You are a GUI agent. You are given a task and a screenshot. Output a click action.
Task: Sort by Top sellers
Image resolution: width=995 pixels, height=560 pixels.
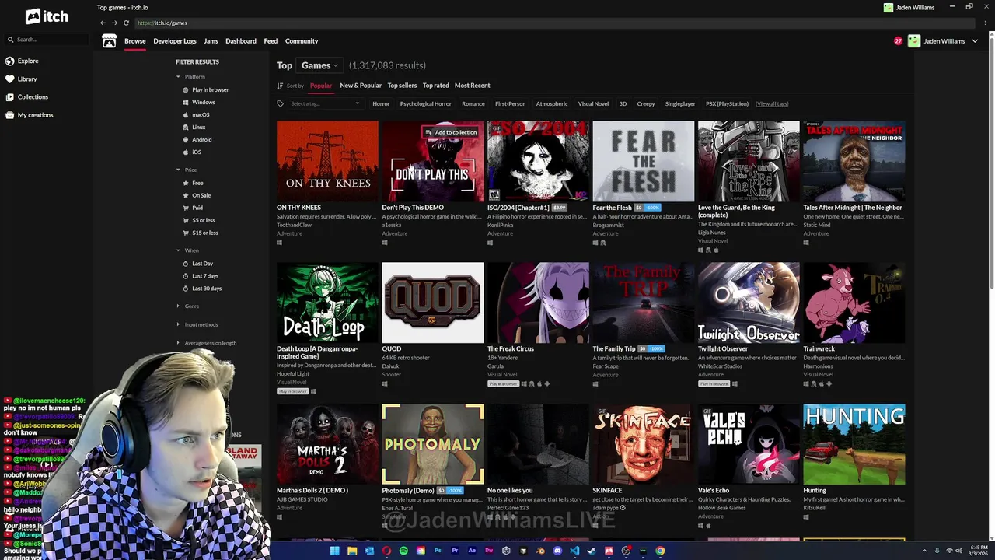402,86
